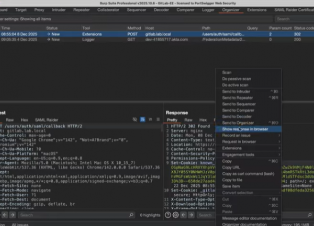Choose Save item from context menu
The image size is (314, 226).
248,186
